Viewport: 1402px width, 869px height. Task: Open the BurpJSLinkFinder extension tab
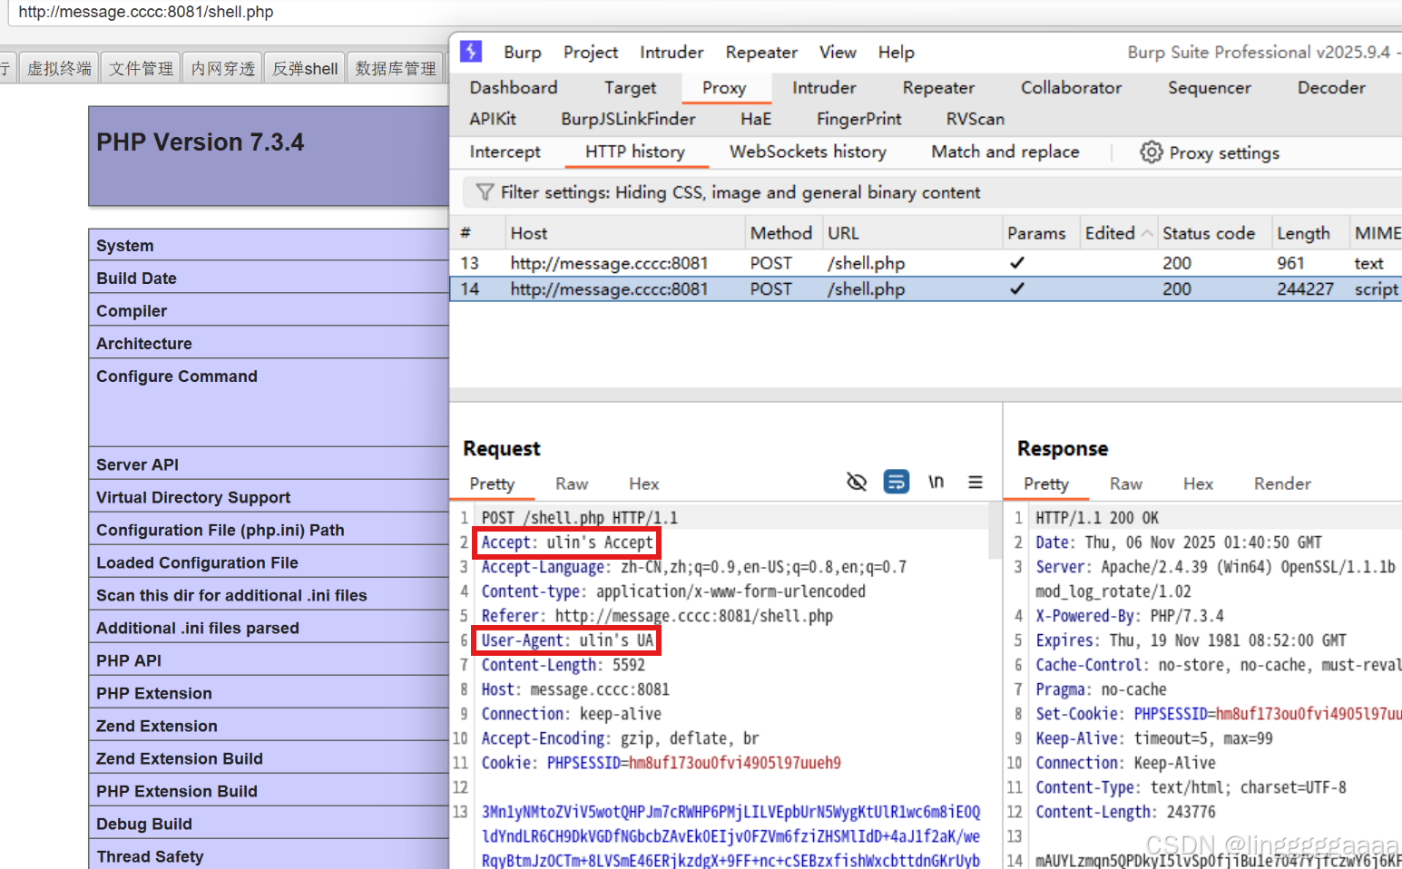click(x=628, y=119)
